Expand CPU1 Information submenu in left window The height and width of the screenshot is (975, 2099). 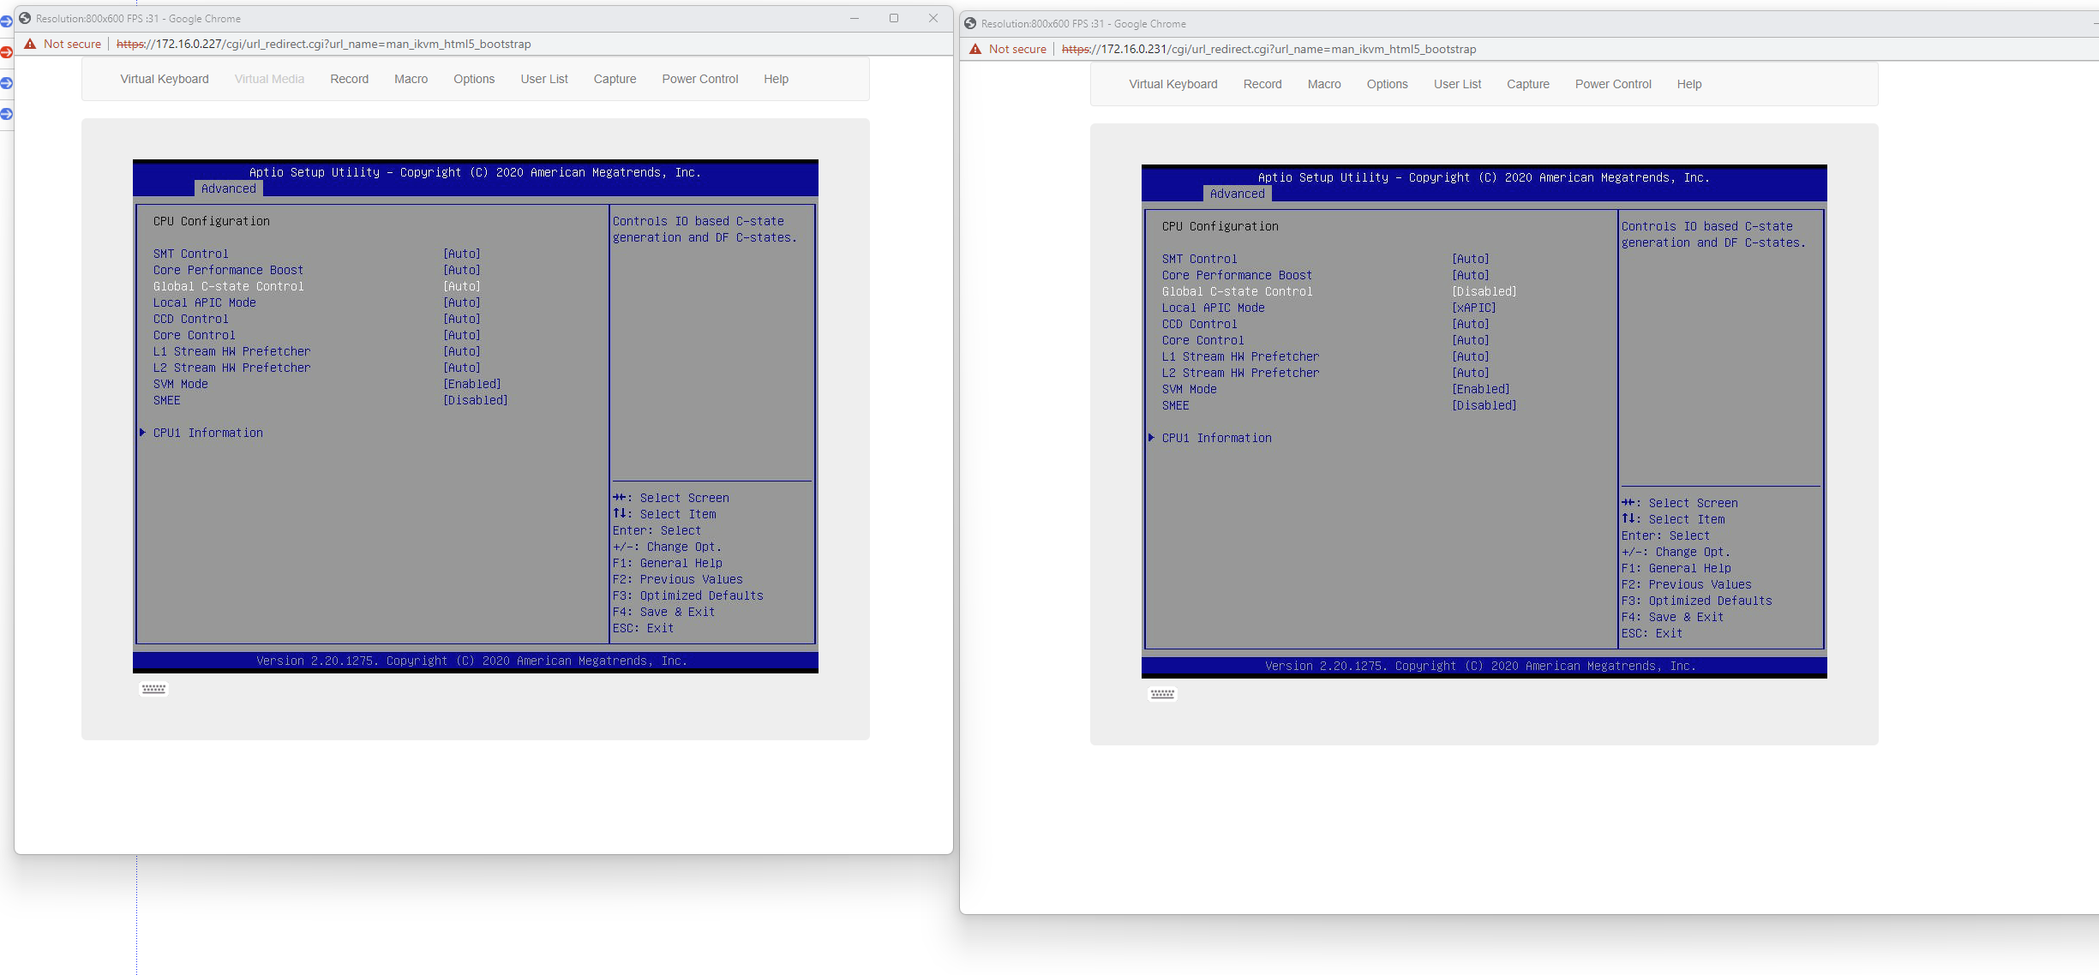click(208, 433)
